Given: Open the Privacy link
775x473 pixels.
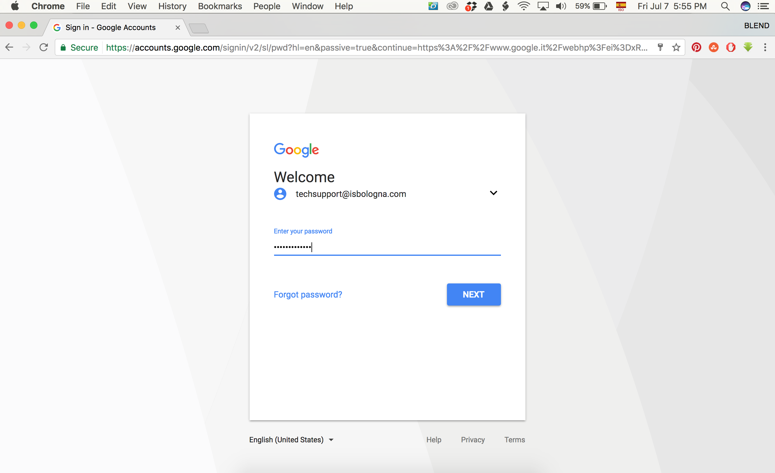Looking at the screenshot, I should (473, 440).
